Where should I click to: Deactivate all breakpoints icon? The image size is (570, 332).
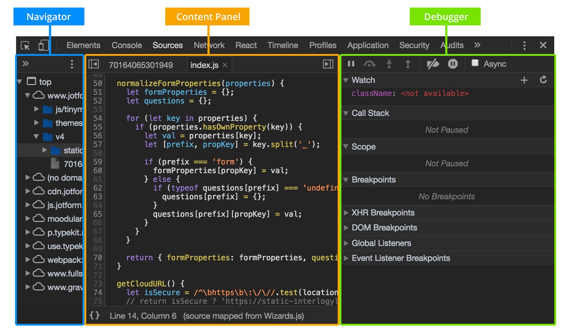pos(433,64)
